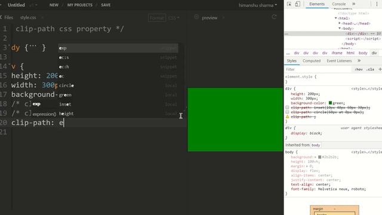This screenshot has height=215, width=382.
Task: Open the himanshu sharma user menu
Action: pyautogui.click(x=258, y=5)
